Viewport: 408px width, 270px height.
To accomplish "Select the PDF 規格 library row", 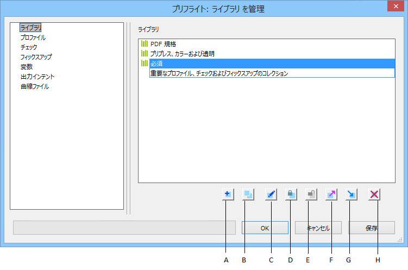I will click(x=267, y=43).
